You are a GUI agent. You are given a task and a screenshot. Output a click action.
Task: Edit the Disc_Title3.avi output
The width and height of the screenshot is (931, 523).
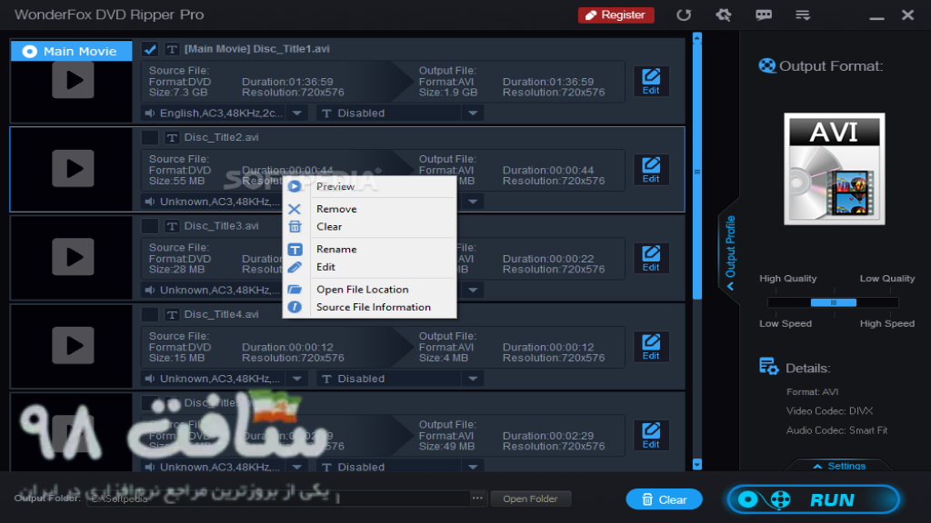(651, 258)
